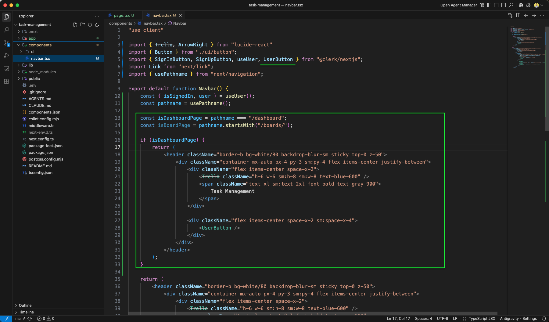Screen dimensions: 549x322
Task: Expand the Outline section
Action: pyautogui.click(x=58, y=305)
